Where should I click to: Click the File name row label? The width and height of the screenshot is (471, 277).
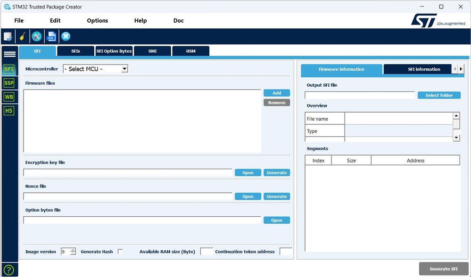[325, 119]
